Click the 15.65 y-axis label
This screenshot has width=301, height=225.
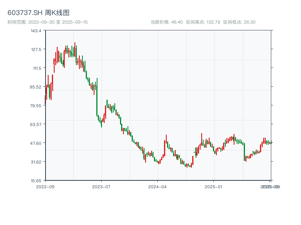[36, 181]
